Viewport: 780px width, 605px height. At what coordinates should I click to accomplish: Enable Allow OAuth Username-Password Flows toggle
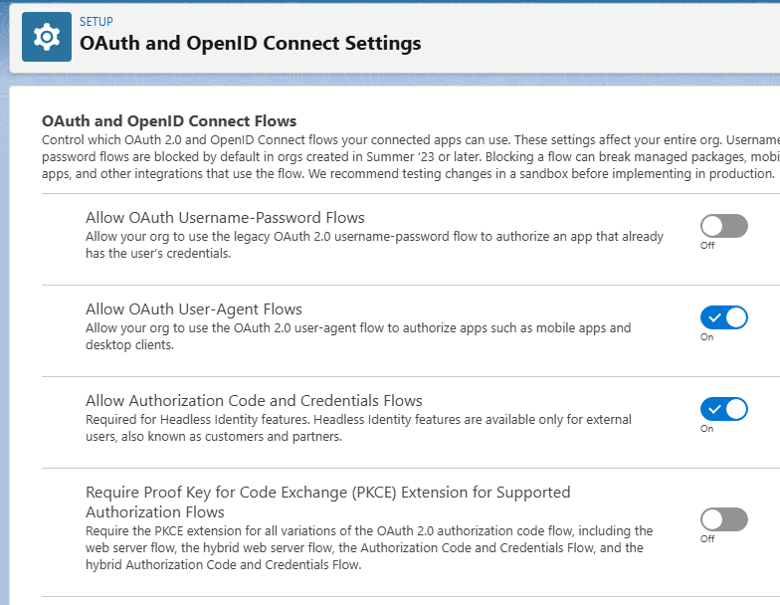click(723, 226)
